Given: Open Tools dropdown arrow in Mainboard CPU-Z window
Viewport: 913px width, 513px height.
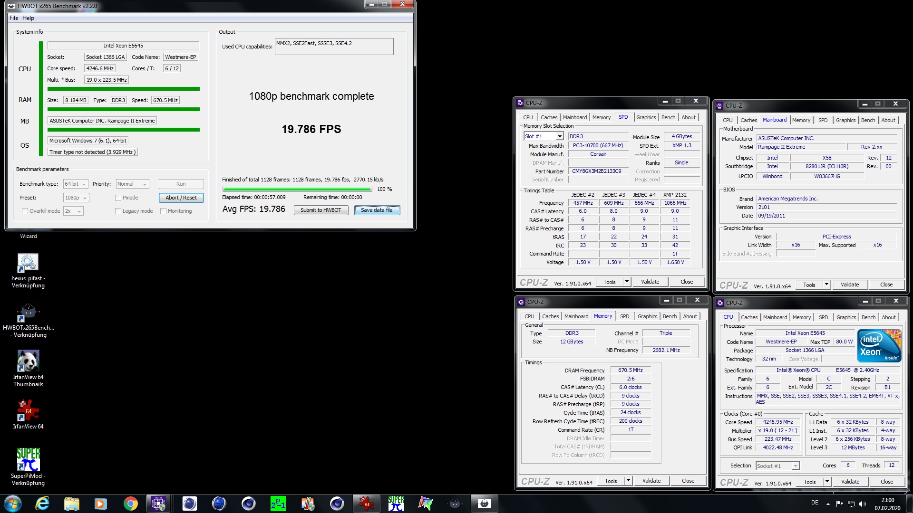Looking at the screenshot, I should (826, 285).
